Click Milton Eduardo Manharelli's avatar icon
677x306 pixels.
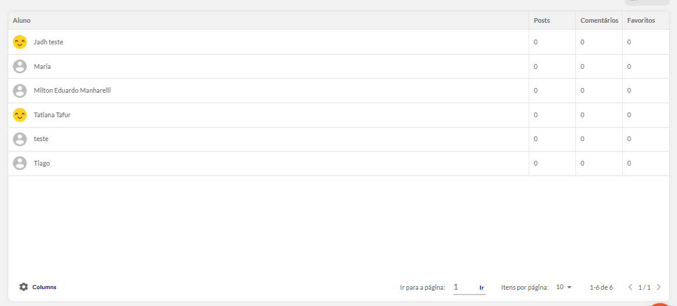(x=20, y=90)
